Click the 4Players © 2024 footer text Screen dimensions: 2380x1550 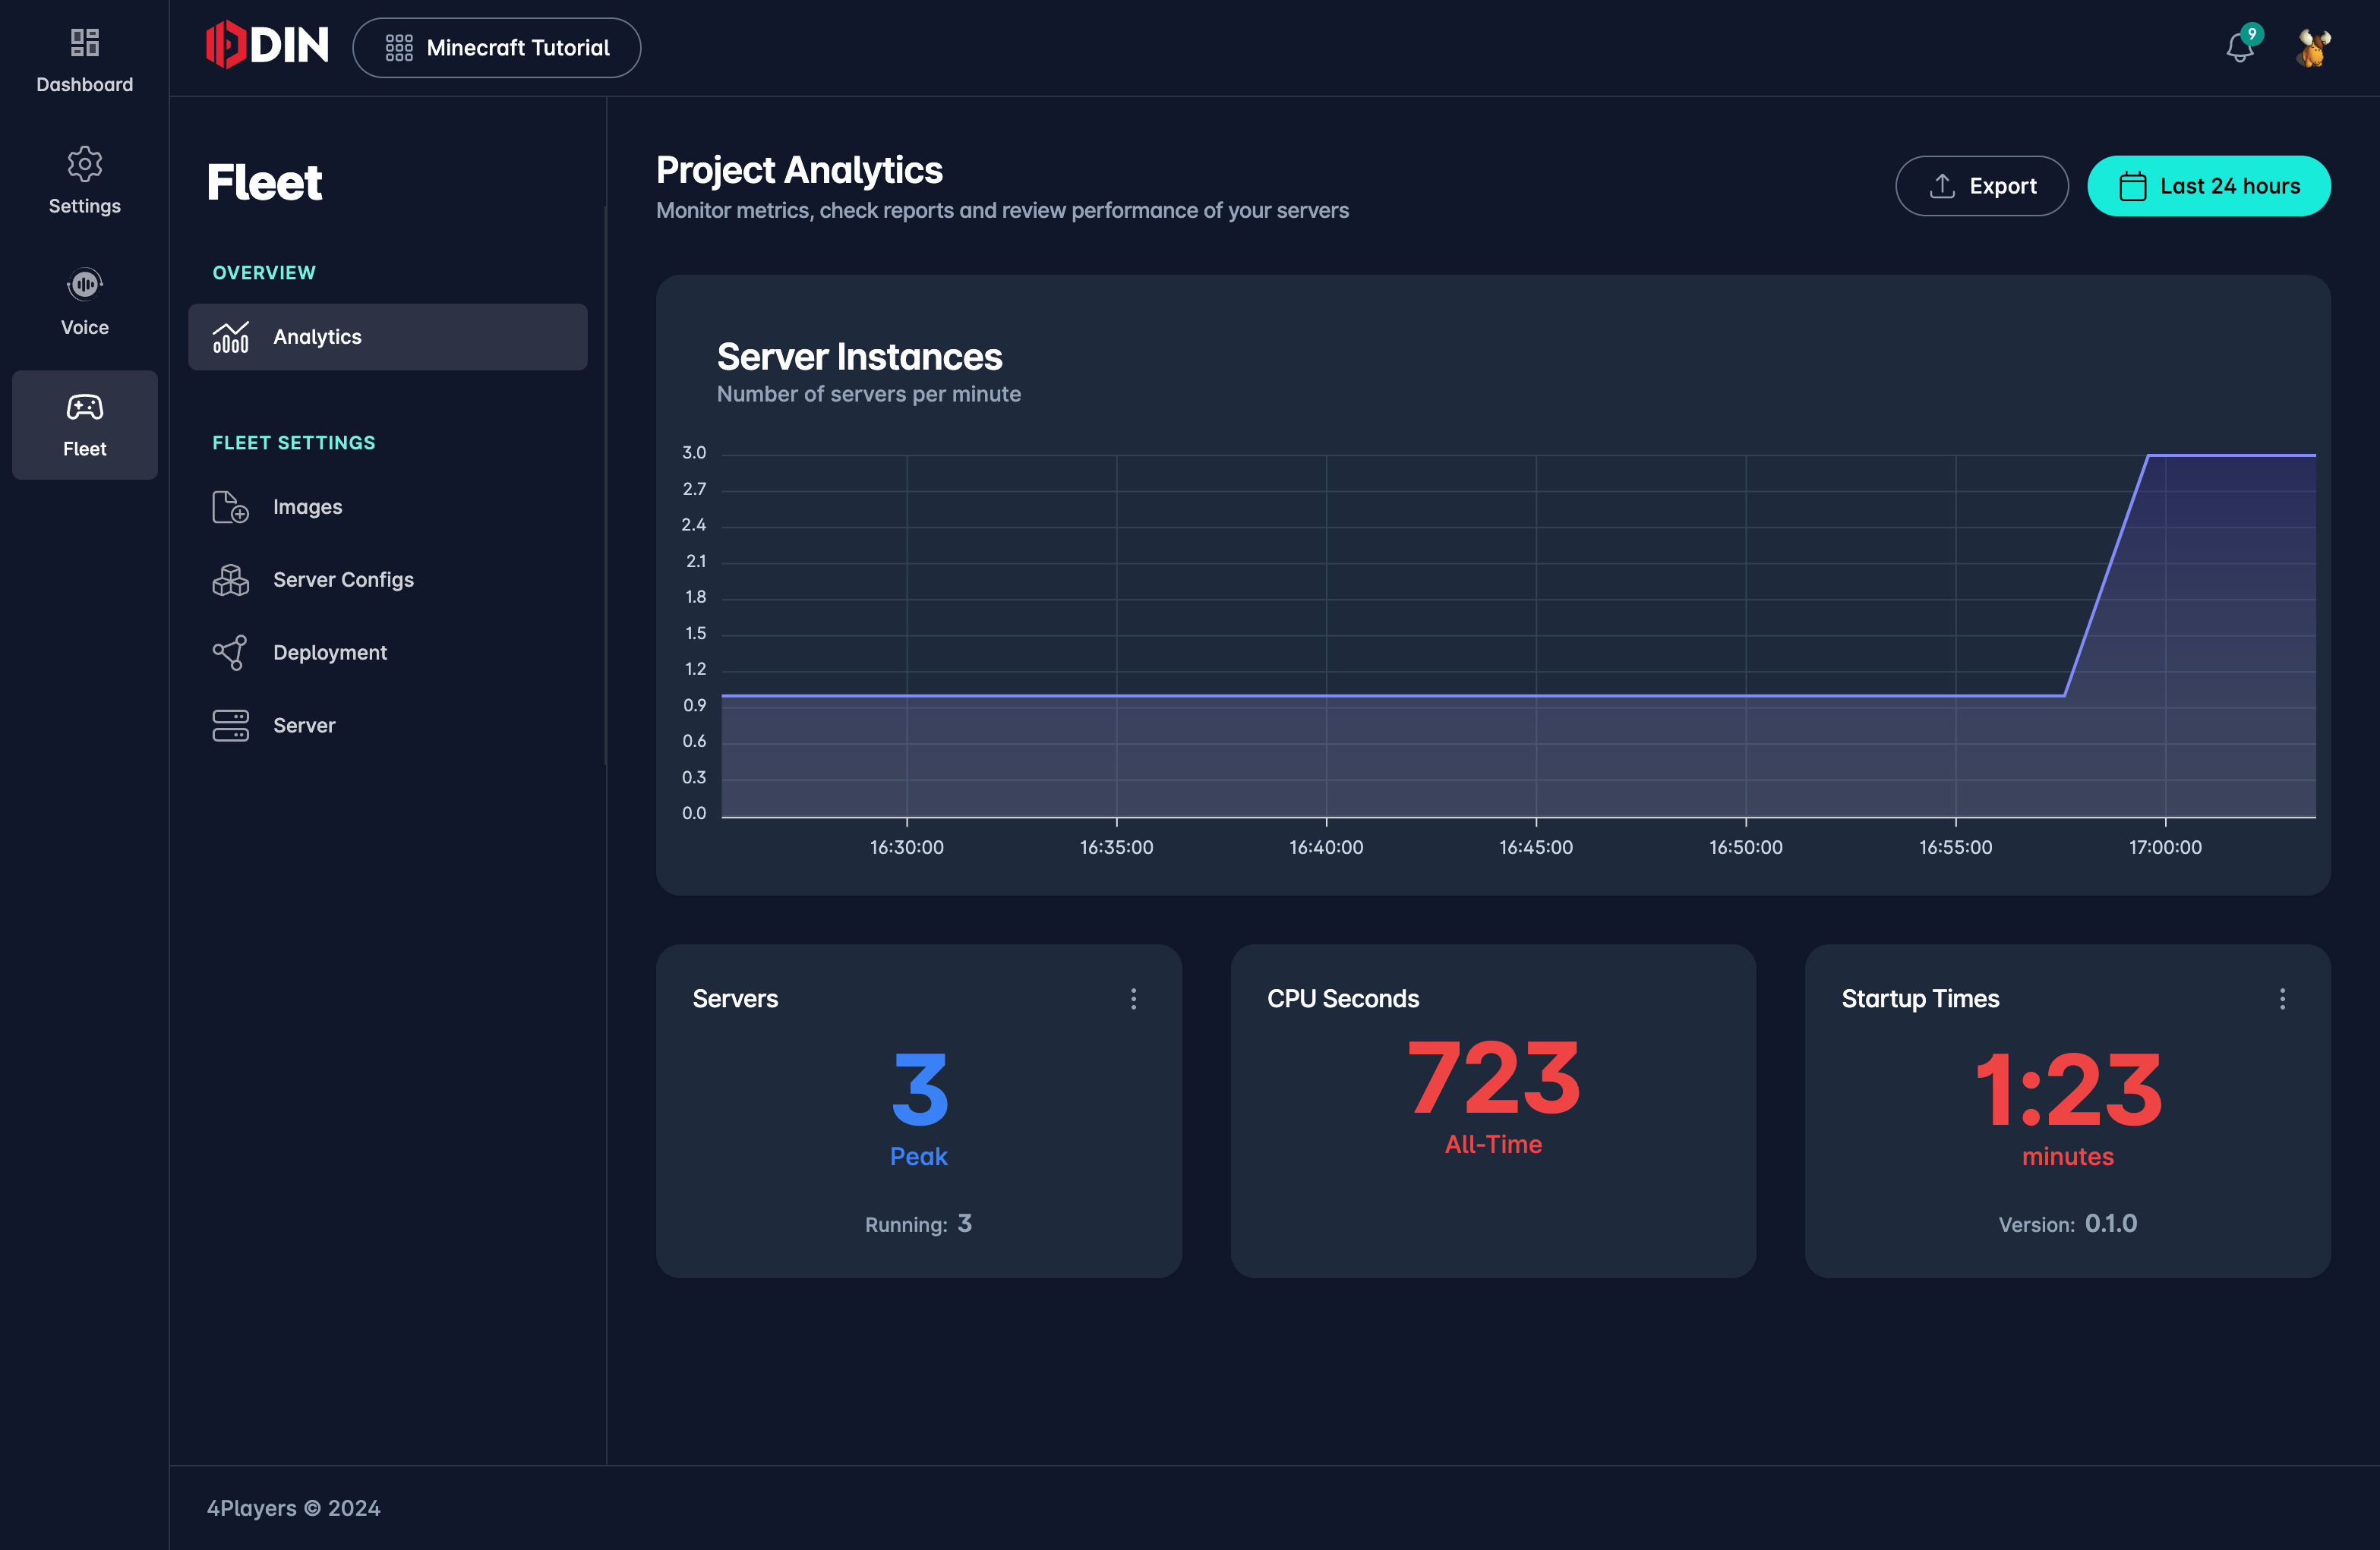click(293, 1508)
